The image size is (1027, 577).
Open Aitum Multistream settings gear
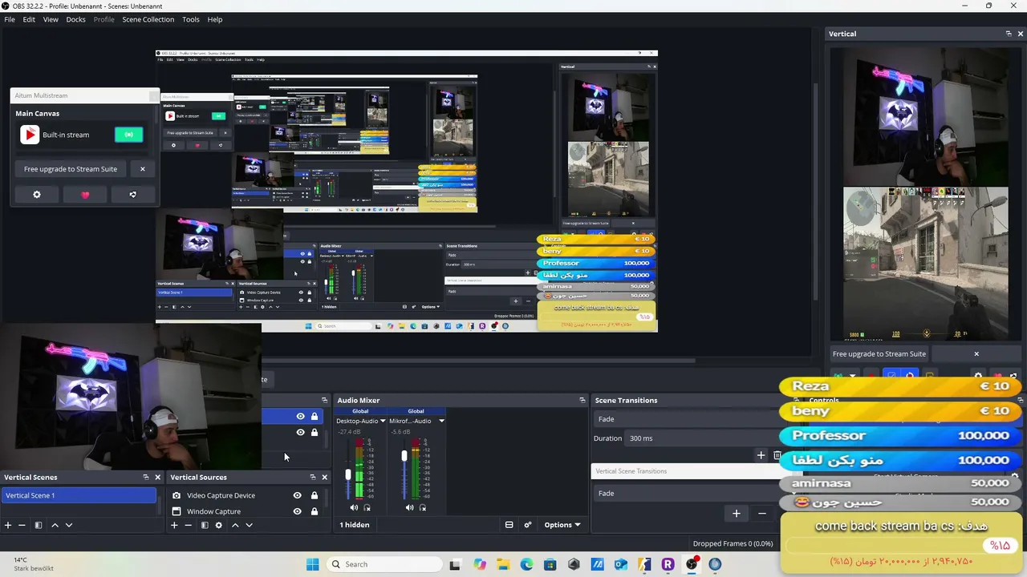37,195
